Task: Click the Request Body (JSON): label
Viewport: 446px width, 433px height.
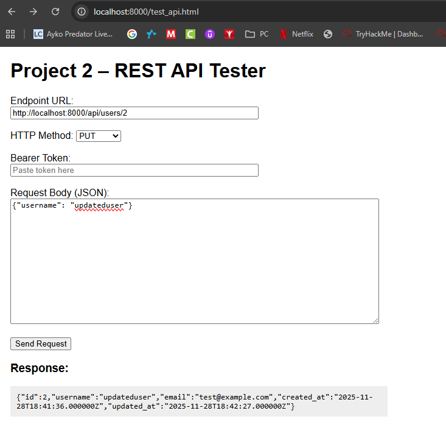Action: point(60,192)
